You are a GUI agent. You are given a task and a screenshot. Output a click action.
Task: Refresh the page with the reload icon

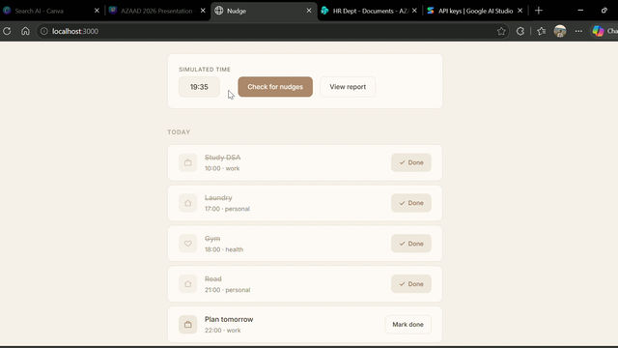tap(7, 31)
